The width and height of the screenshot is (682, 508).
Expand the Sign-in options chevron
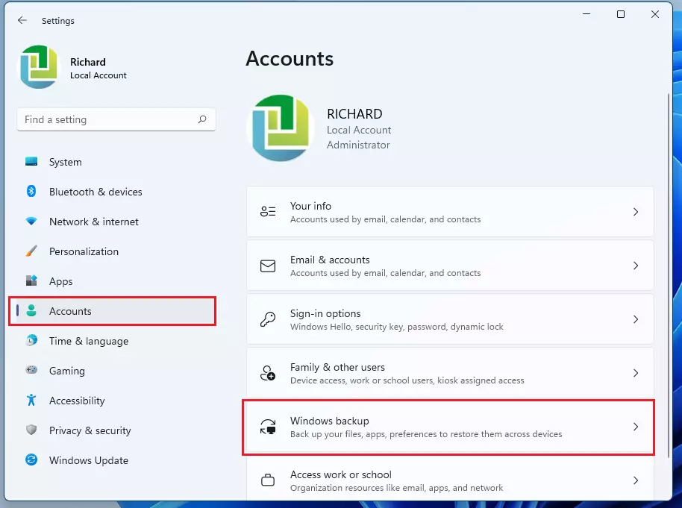[636, 319]
